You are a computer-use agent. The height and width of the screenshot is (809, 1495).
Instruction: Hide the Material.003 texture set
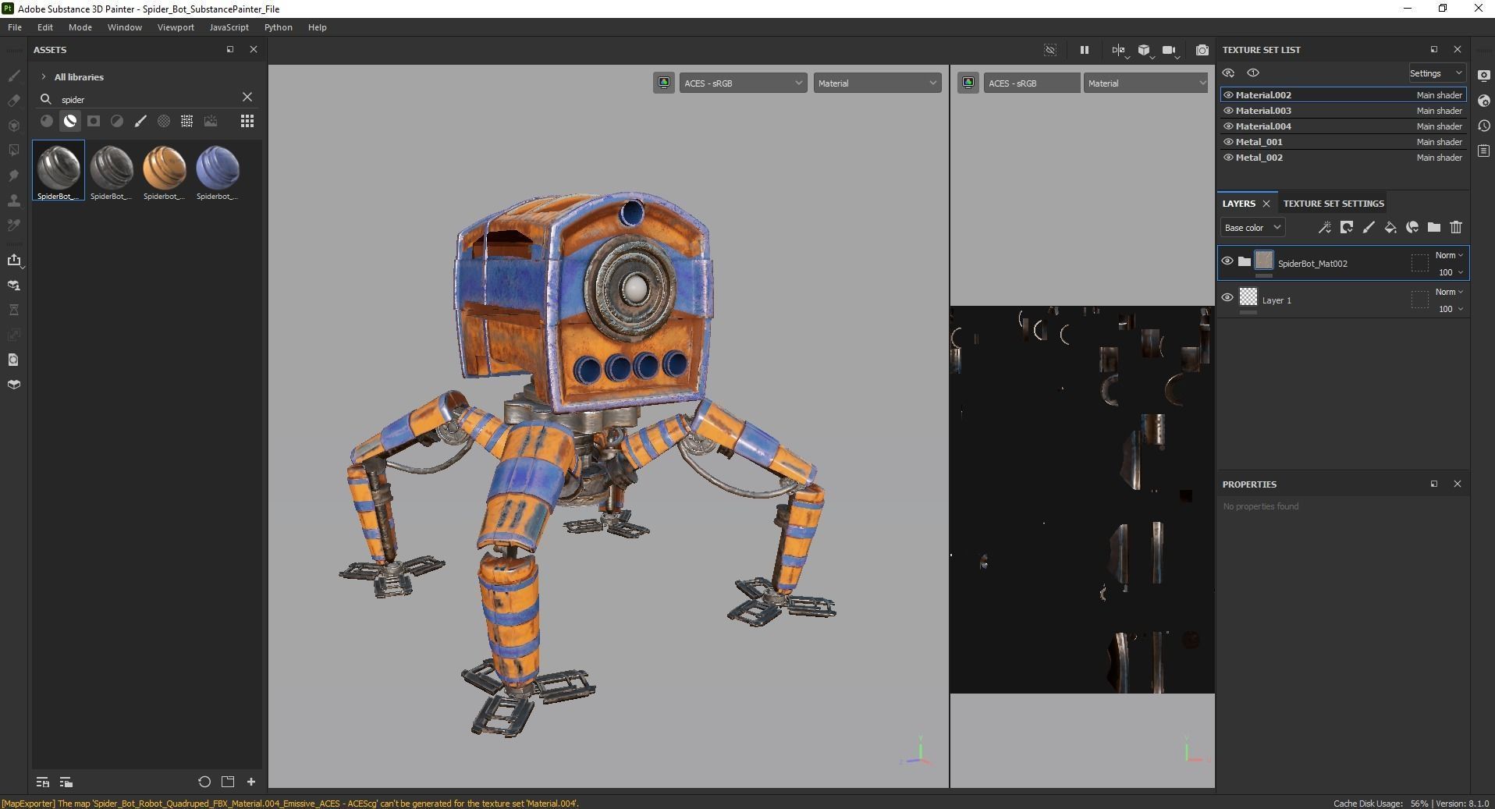(1228, 111)
